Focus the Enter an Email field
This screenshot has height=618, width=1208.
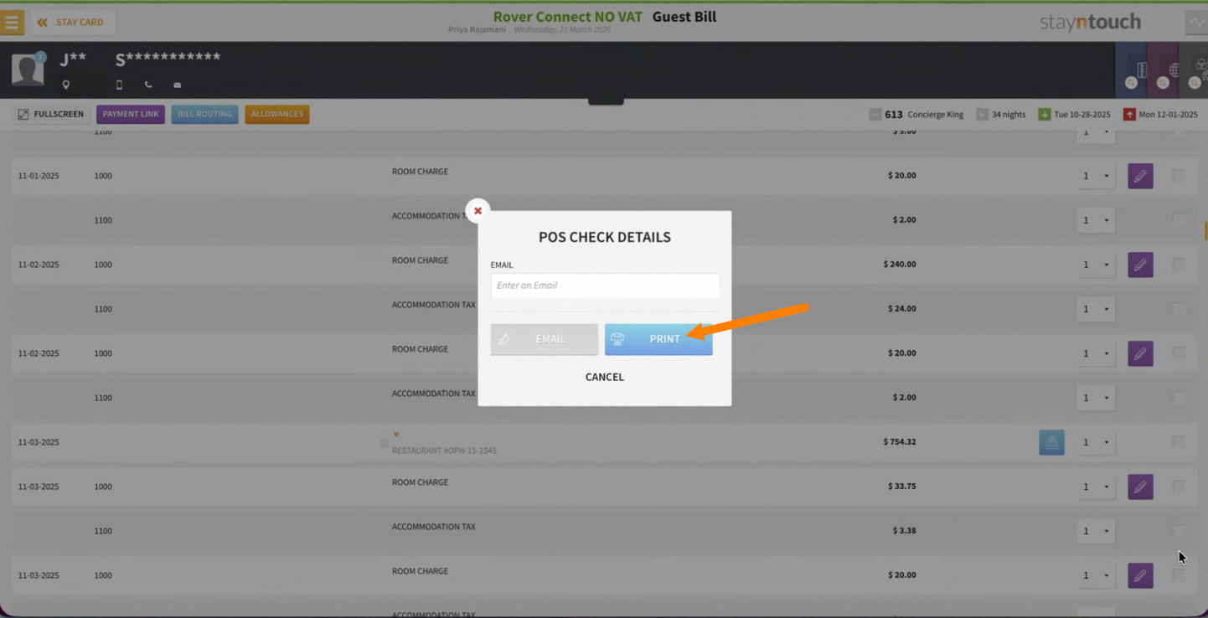(605, 286)
